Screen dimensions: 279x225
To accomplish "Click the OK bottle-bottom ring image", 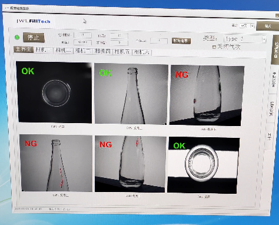I will pos(203,166).
